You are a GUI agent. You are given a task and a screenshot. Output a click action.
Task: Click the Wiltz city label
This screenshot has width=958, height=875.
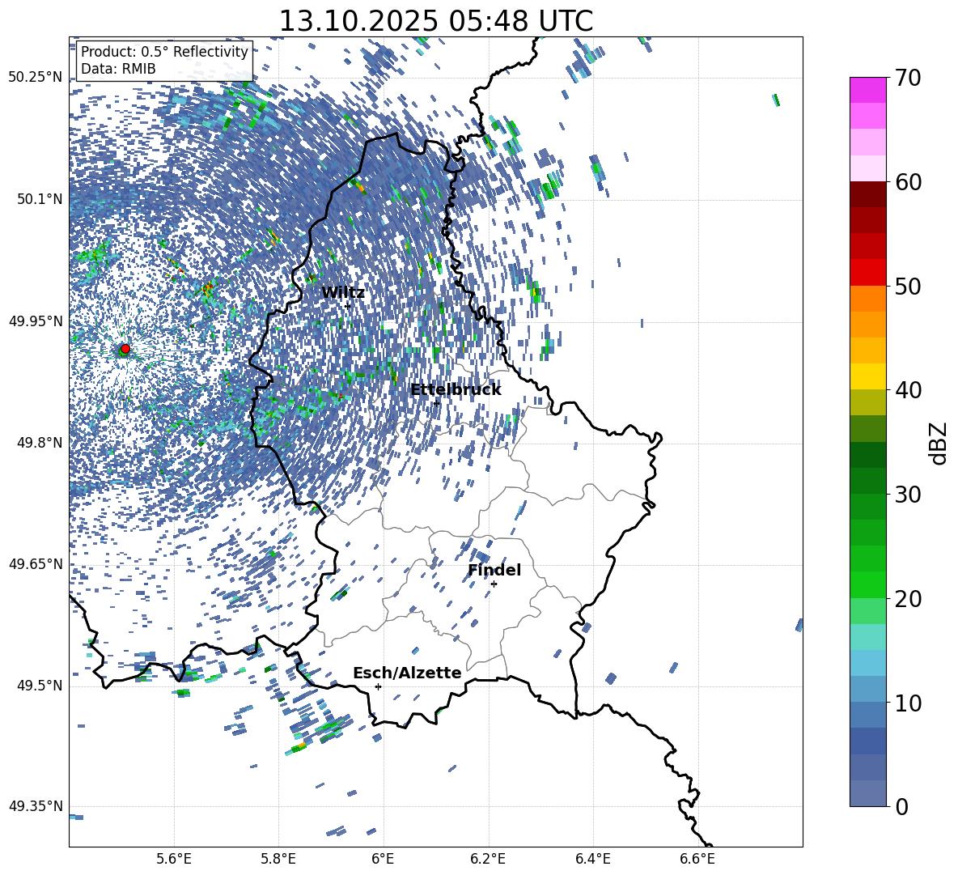[x=343, y=293]
